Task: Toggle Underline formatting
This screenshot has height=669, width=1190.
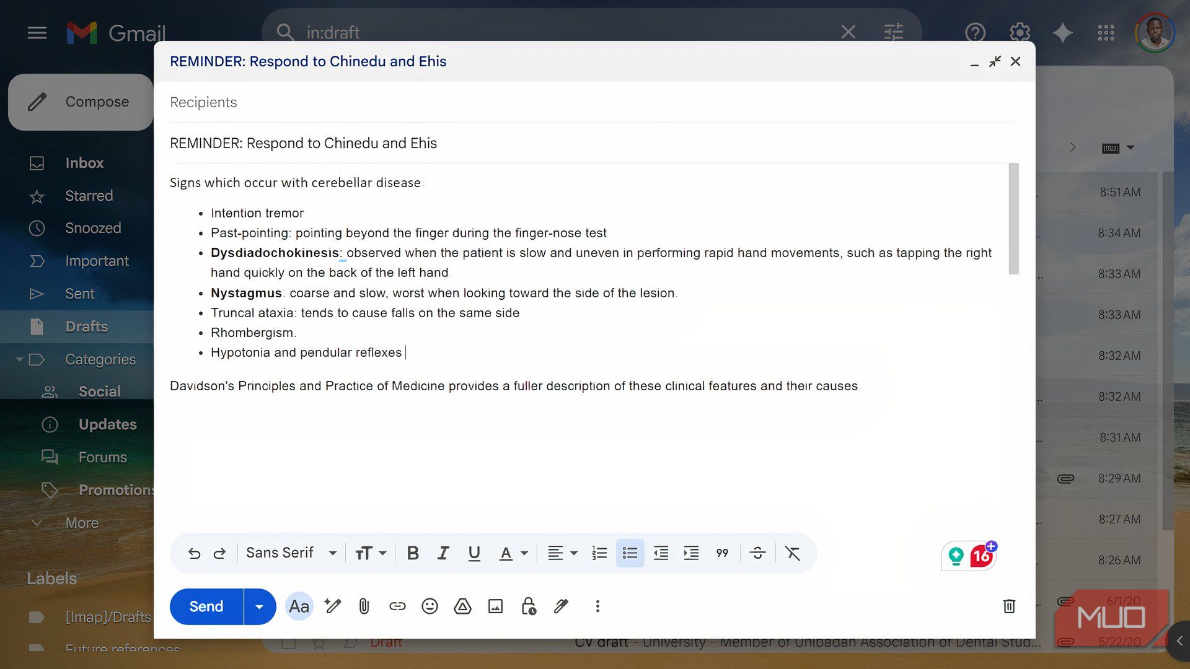Action: tap(474, 553)
